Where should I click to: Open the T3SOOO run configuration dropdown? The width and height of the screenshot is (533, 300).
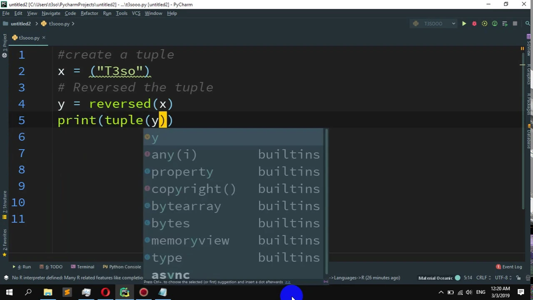click(x=434, y=24)
